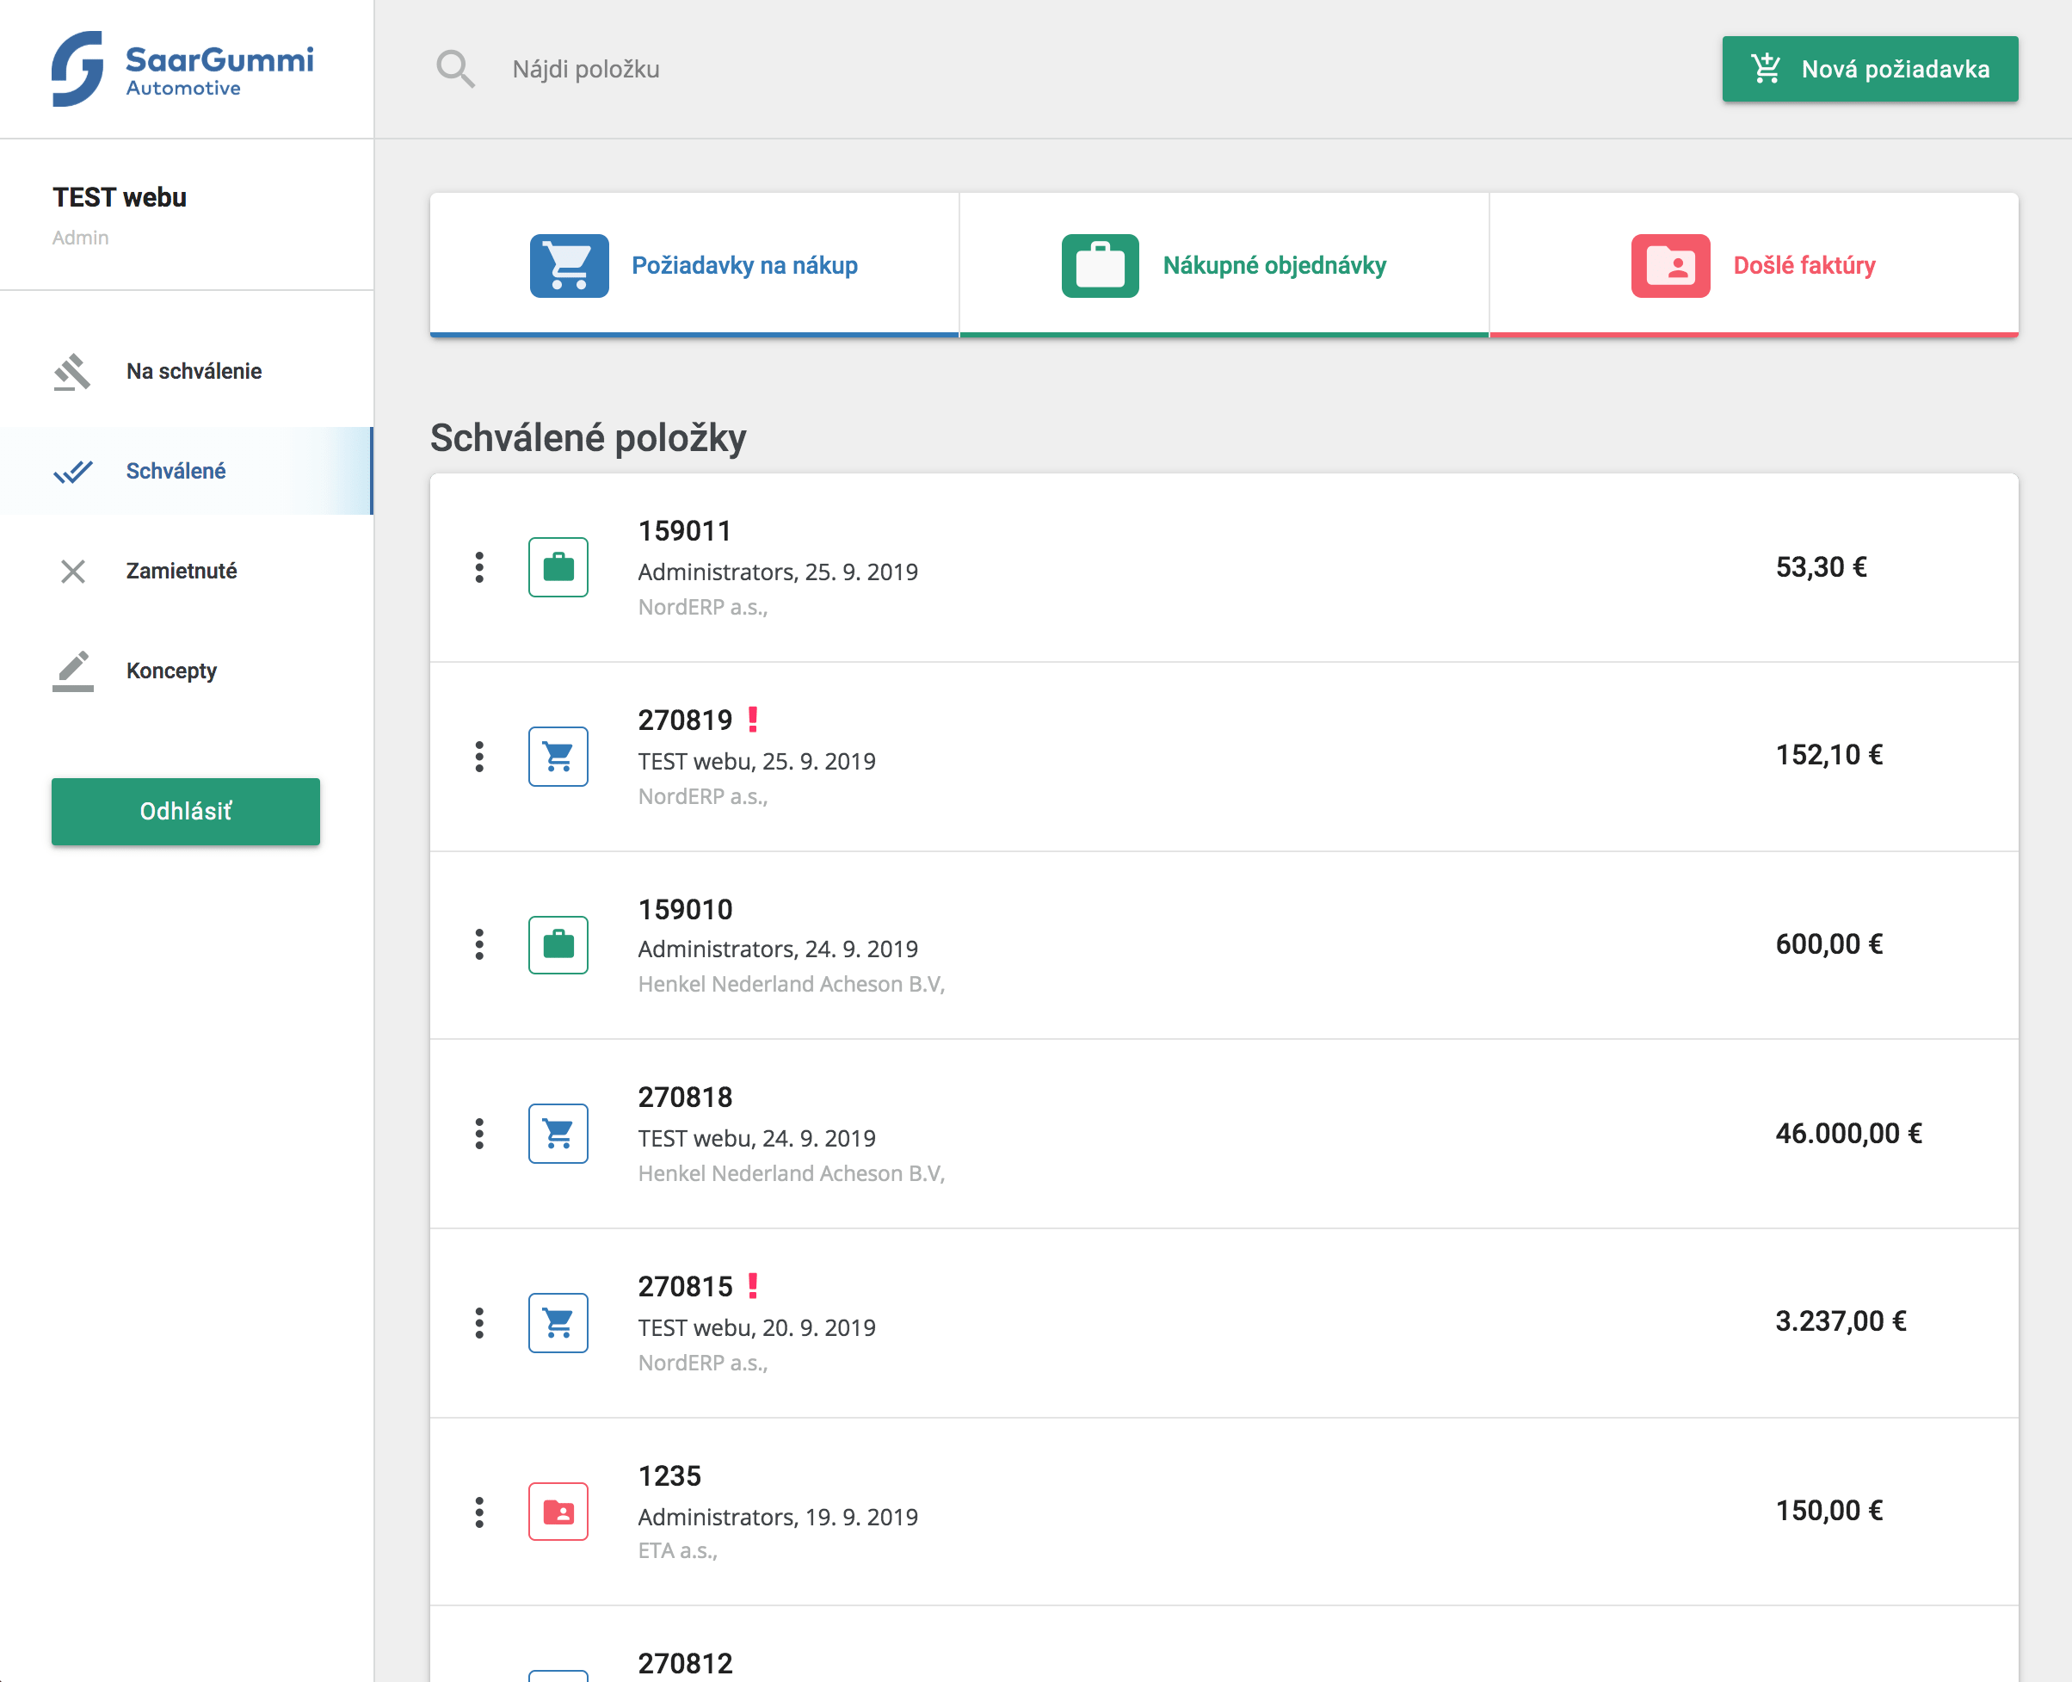The height and width of the screenshot is (1682, 2072).
Task: Open the three-dot menu for item 1235
Action: pyautogui.click(x=478, y=1511)
